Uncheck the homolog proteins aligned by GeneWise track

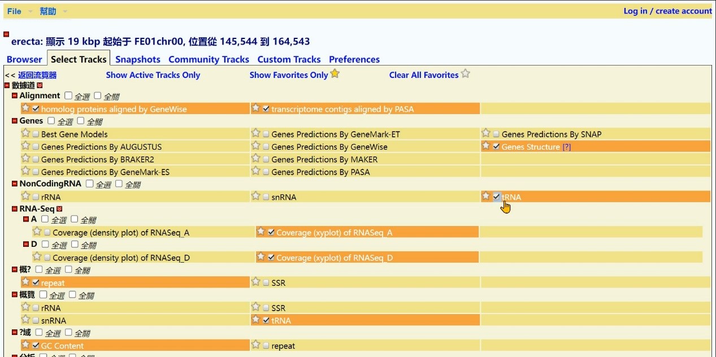click(36, 109)
